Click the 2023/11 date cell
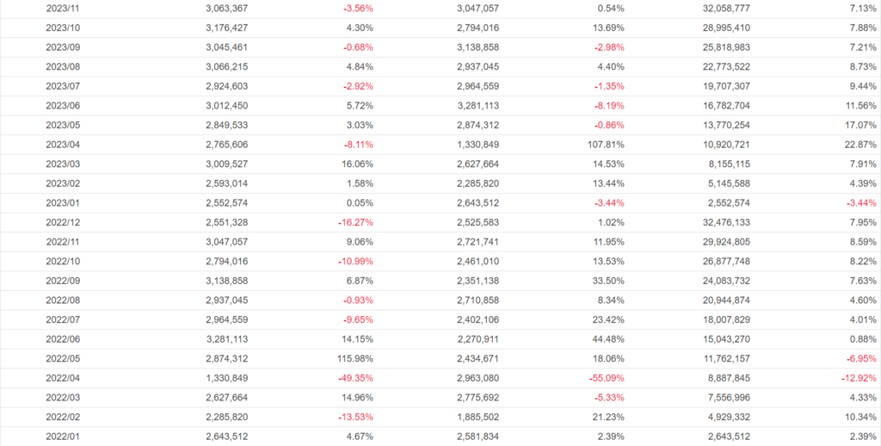This screenshot has width=881, height=446. tap(63, 8)
